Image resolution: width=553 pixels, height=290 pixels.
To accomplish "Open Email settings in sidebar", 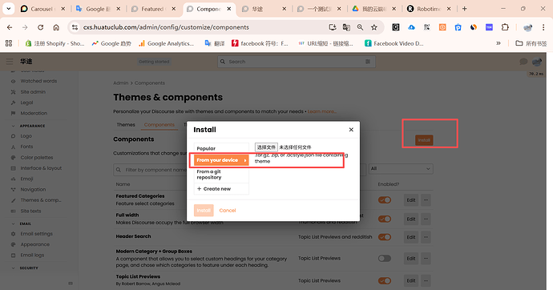I will click(x=36, y=234).
